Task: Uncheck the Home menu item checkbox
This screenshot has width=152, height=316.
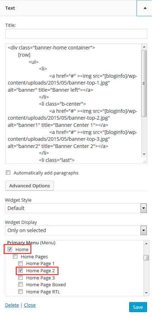Action: (x=9, y=249)
